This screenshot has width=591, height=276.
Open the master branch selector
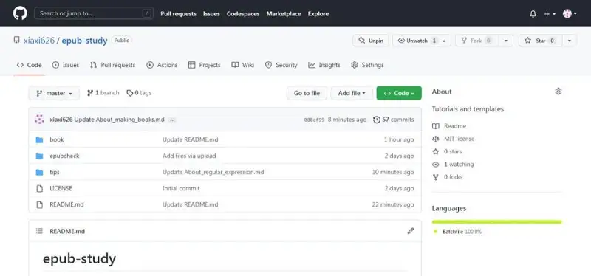(54, 93)
